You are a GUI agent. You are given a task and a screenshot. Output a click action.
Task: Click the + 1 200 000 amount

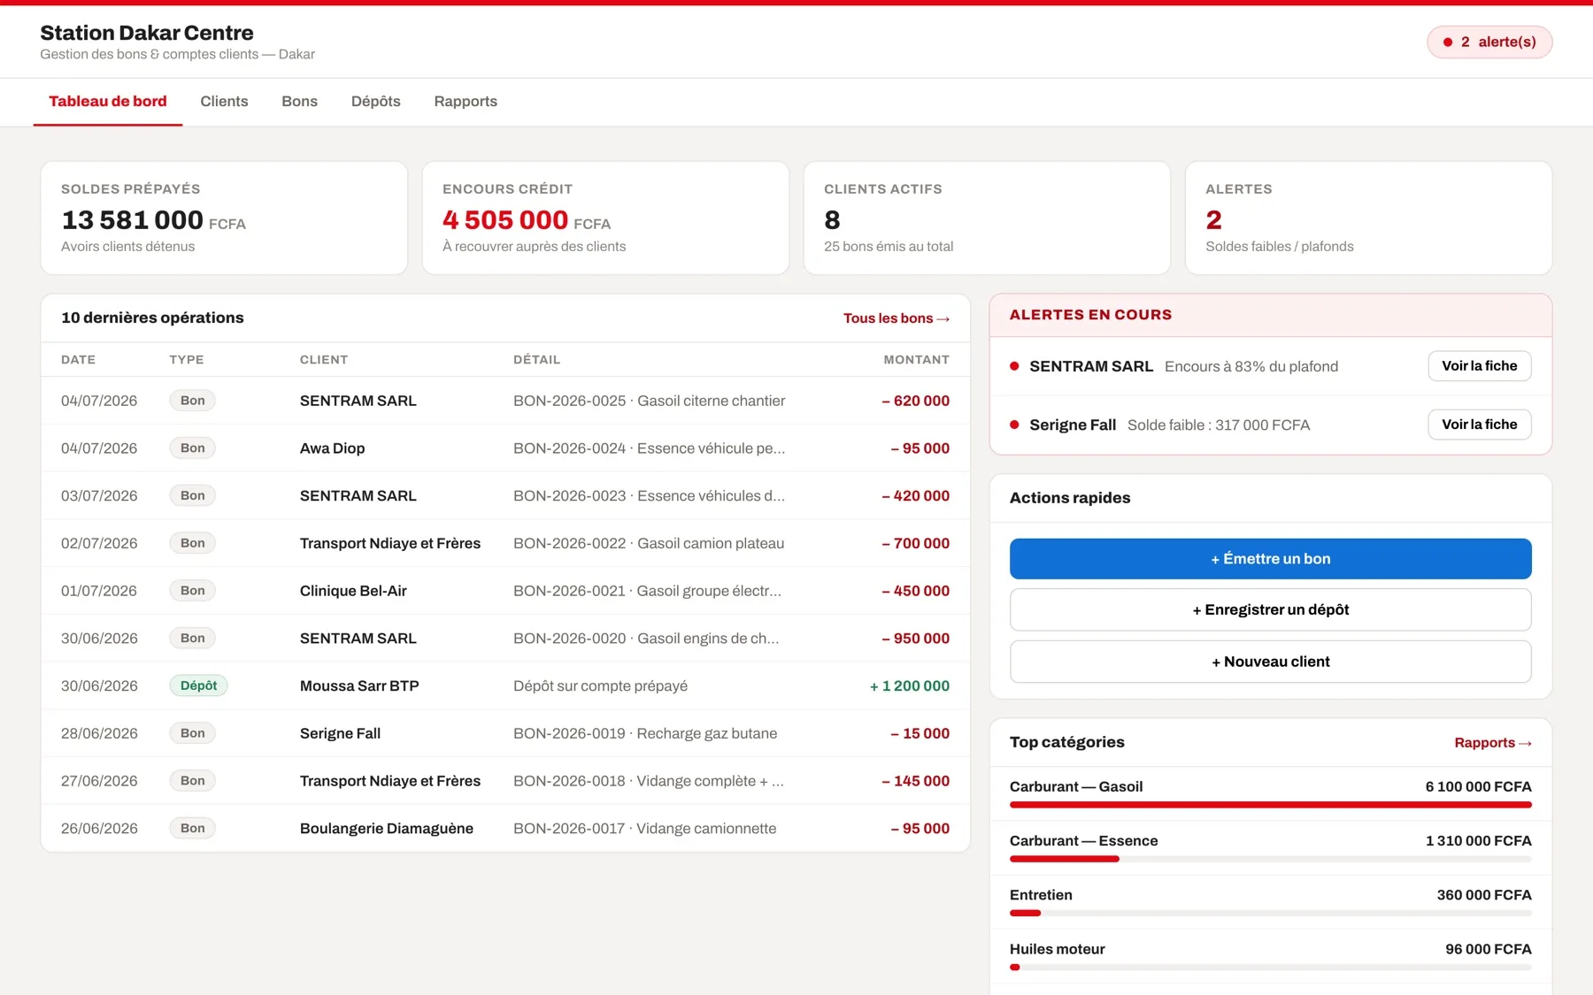click(x=909, y=686)
